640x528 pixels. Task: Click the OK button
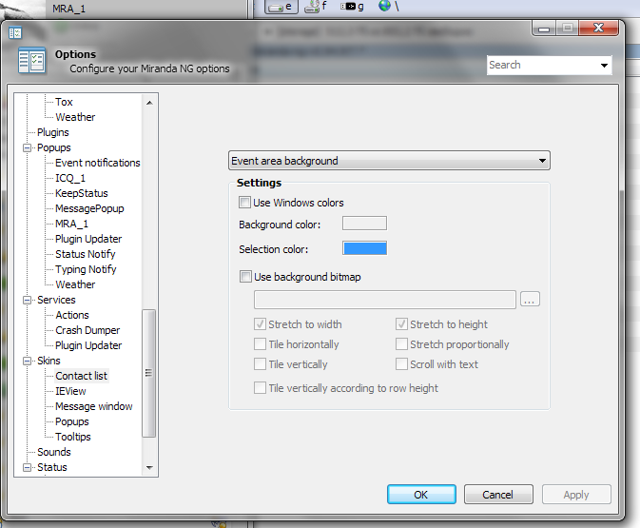(x=421, y=495)
